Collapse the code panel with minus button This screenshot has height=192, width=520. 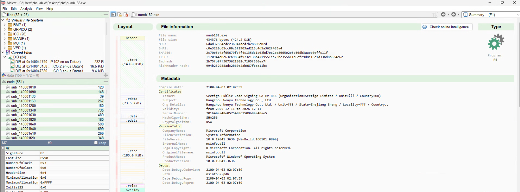click(x=106, y=82)
